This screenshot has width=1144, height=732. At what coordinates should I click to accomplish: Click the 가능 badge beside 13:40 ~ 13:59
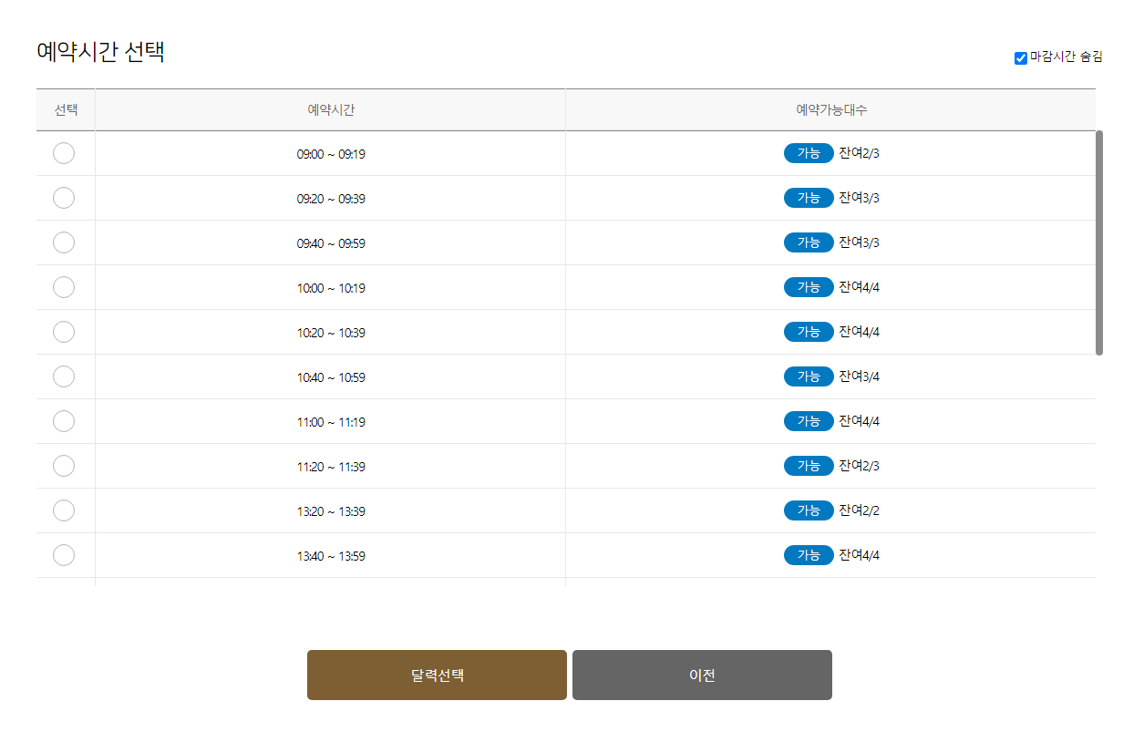point(809,554)
